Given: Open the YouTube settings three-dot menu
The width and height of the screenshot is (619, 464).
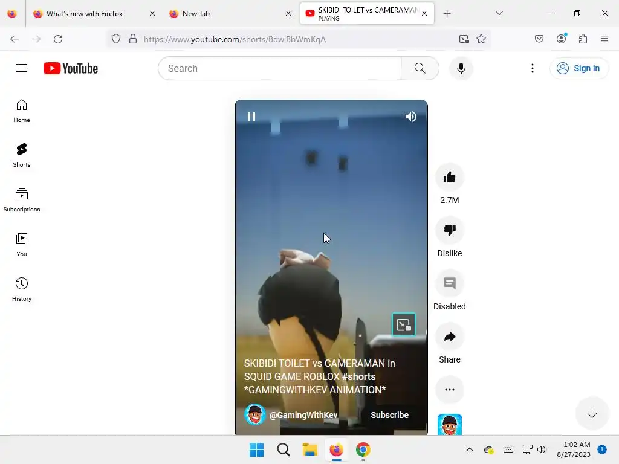Looking at the screenshot, I should pos(532,68).
